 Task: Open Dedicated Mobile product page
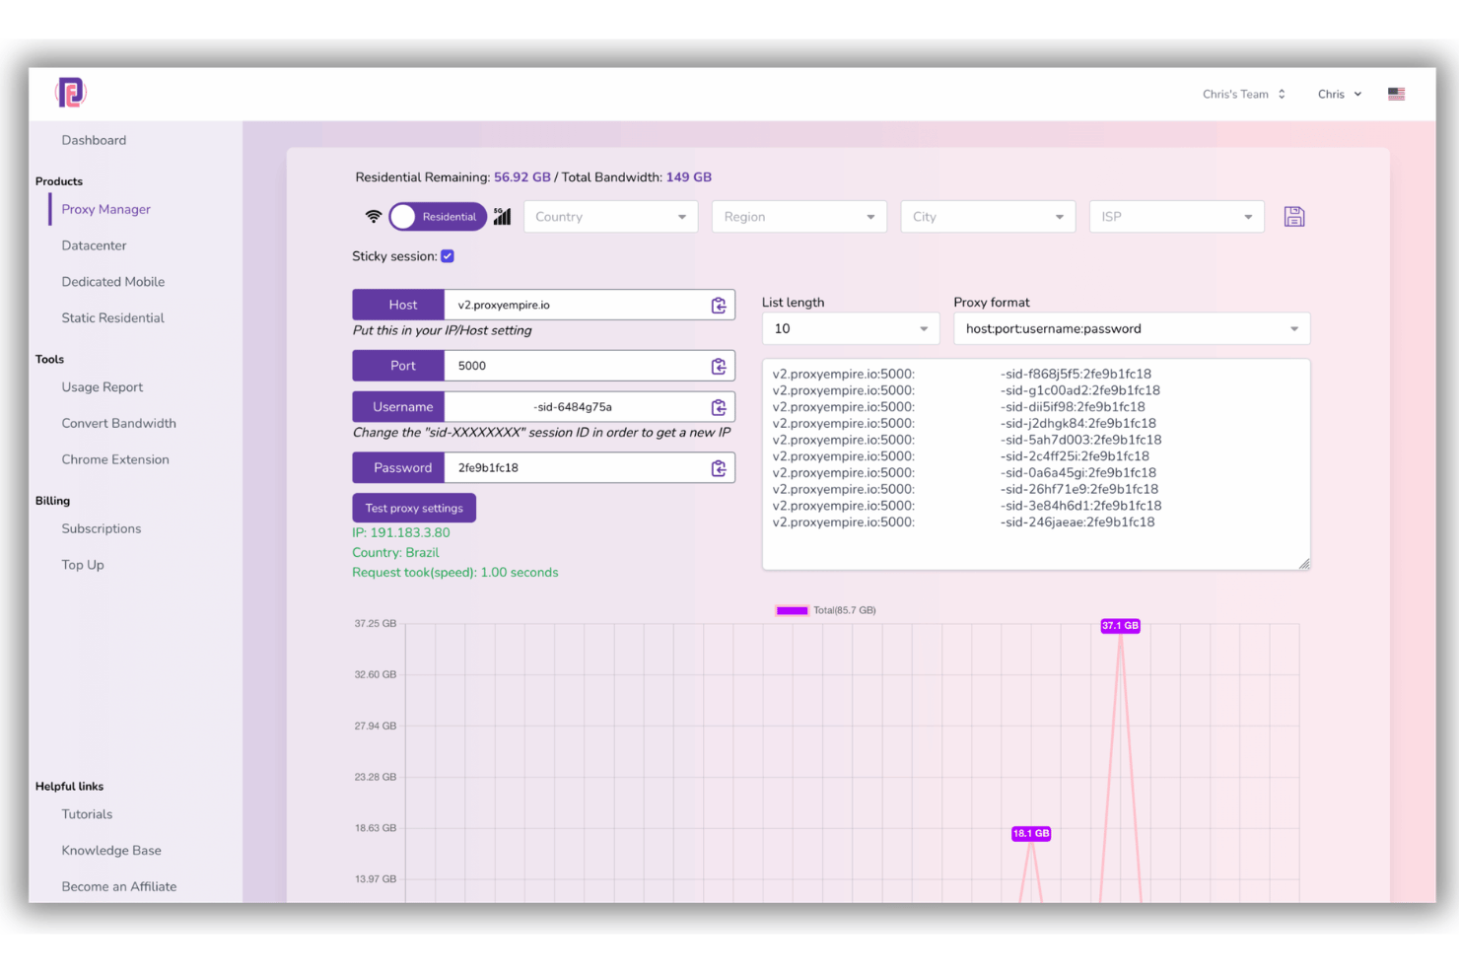[113, 282]
